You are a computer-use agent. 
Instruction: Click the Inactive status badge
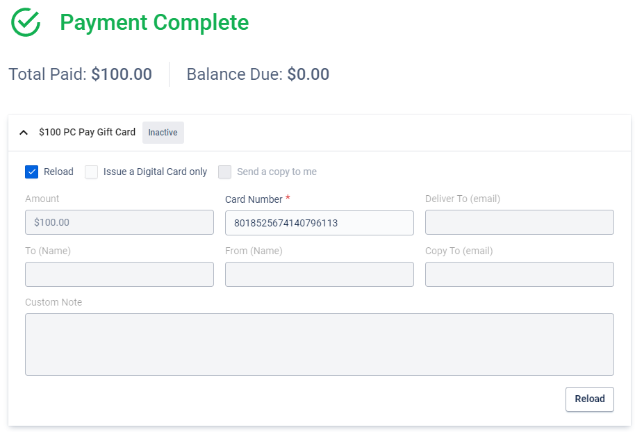pyautogui.click(x=163, y=133)
